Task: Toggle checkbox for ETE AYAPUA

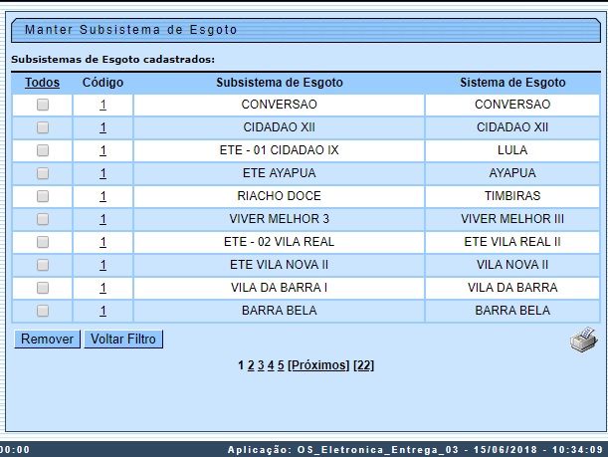Action: point(43,173)
